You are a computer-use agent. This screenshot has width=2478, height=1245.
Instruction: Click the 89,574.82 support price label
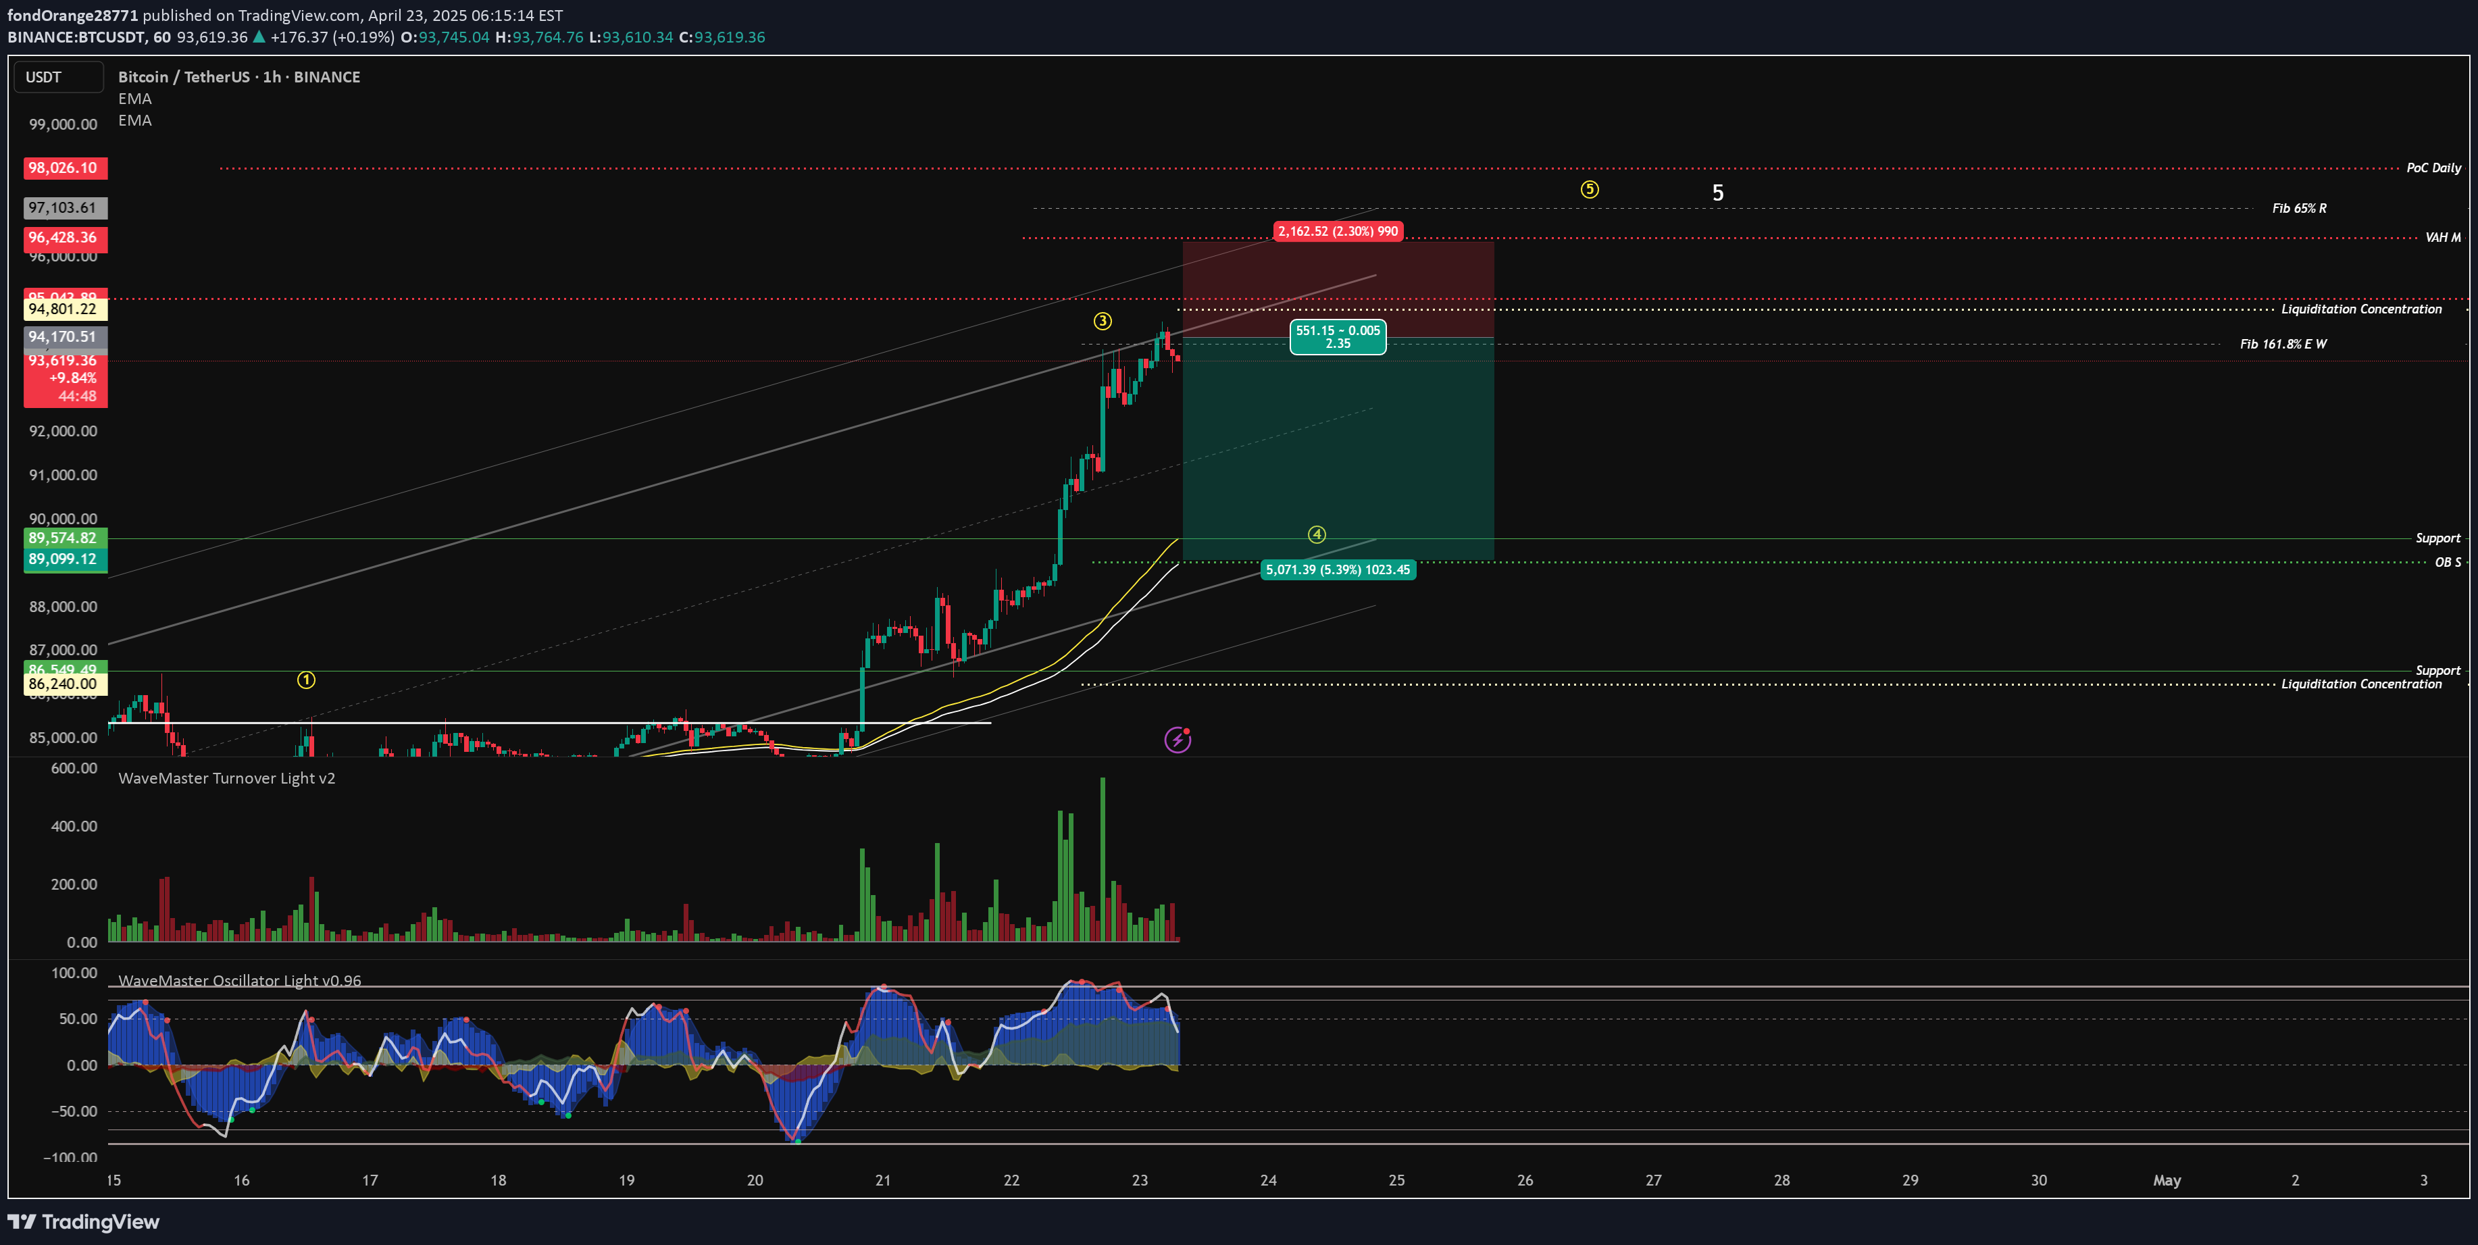click(x=66, y=538)
